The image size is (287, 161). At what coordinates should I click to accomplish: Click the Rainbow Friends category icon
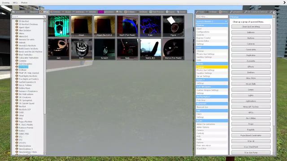17,127
